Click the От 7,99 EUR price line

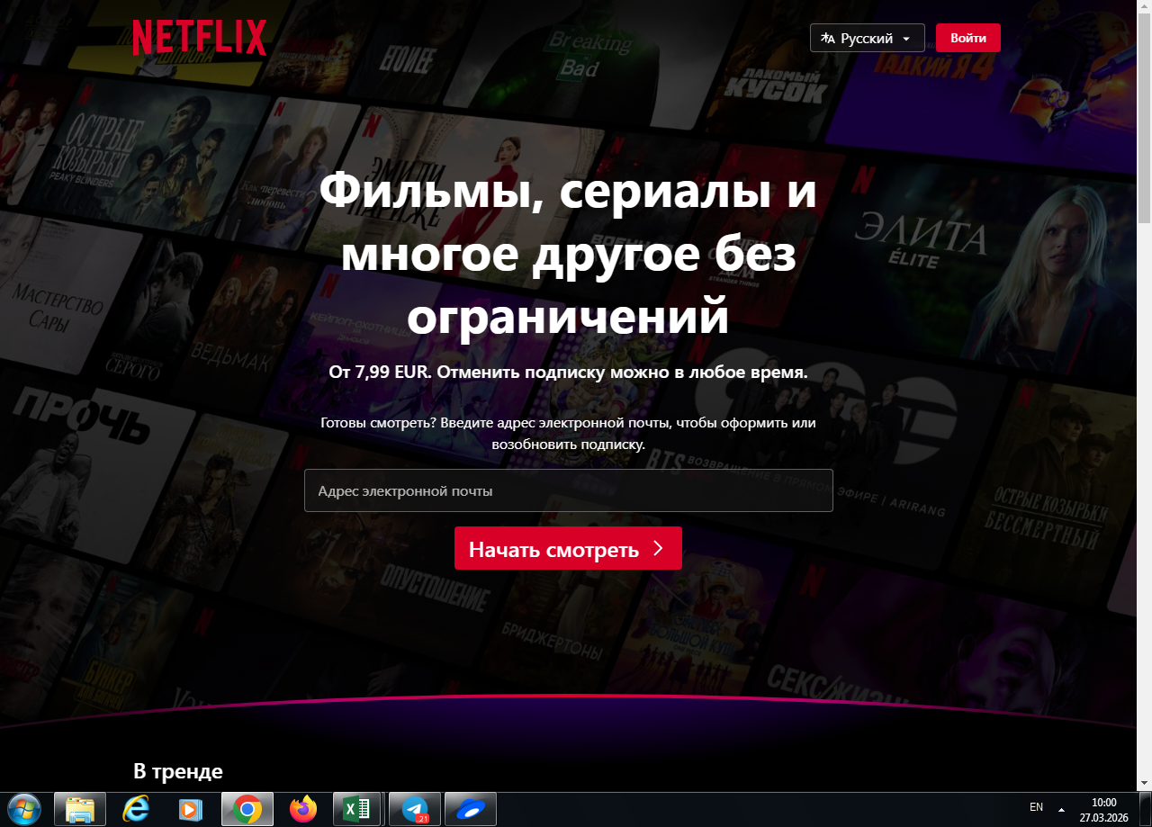[x=569, y=373]
